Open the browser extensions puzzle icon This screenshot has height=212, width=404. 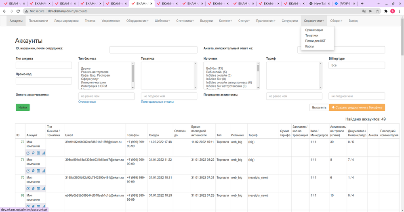(386, 11)
